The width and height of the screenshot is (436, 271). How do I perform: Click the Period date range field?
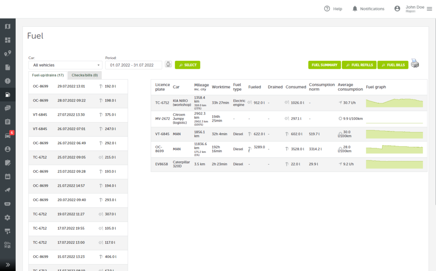coord(133,65)
